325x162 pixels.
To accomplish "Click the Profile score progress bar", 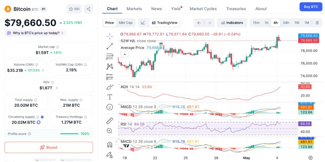I will point(69,134).
